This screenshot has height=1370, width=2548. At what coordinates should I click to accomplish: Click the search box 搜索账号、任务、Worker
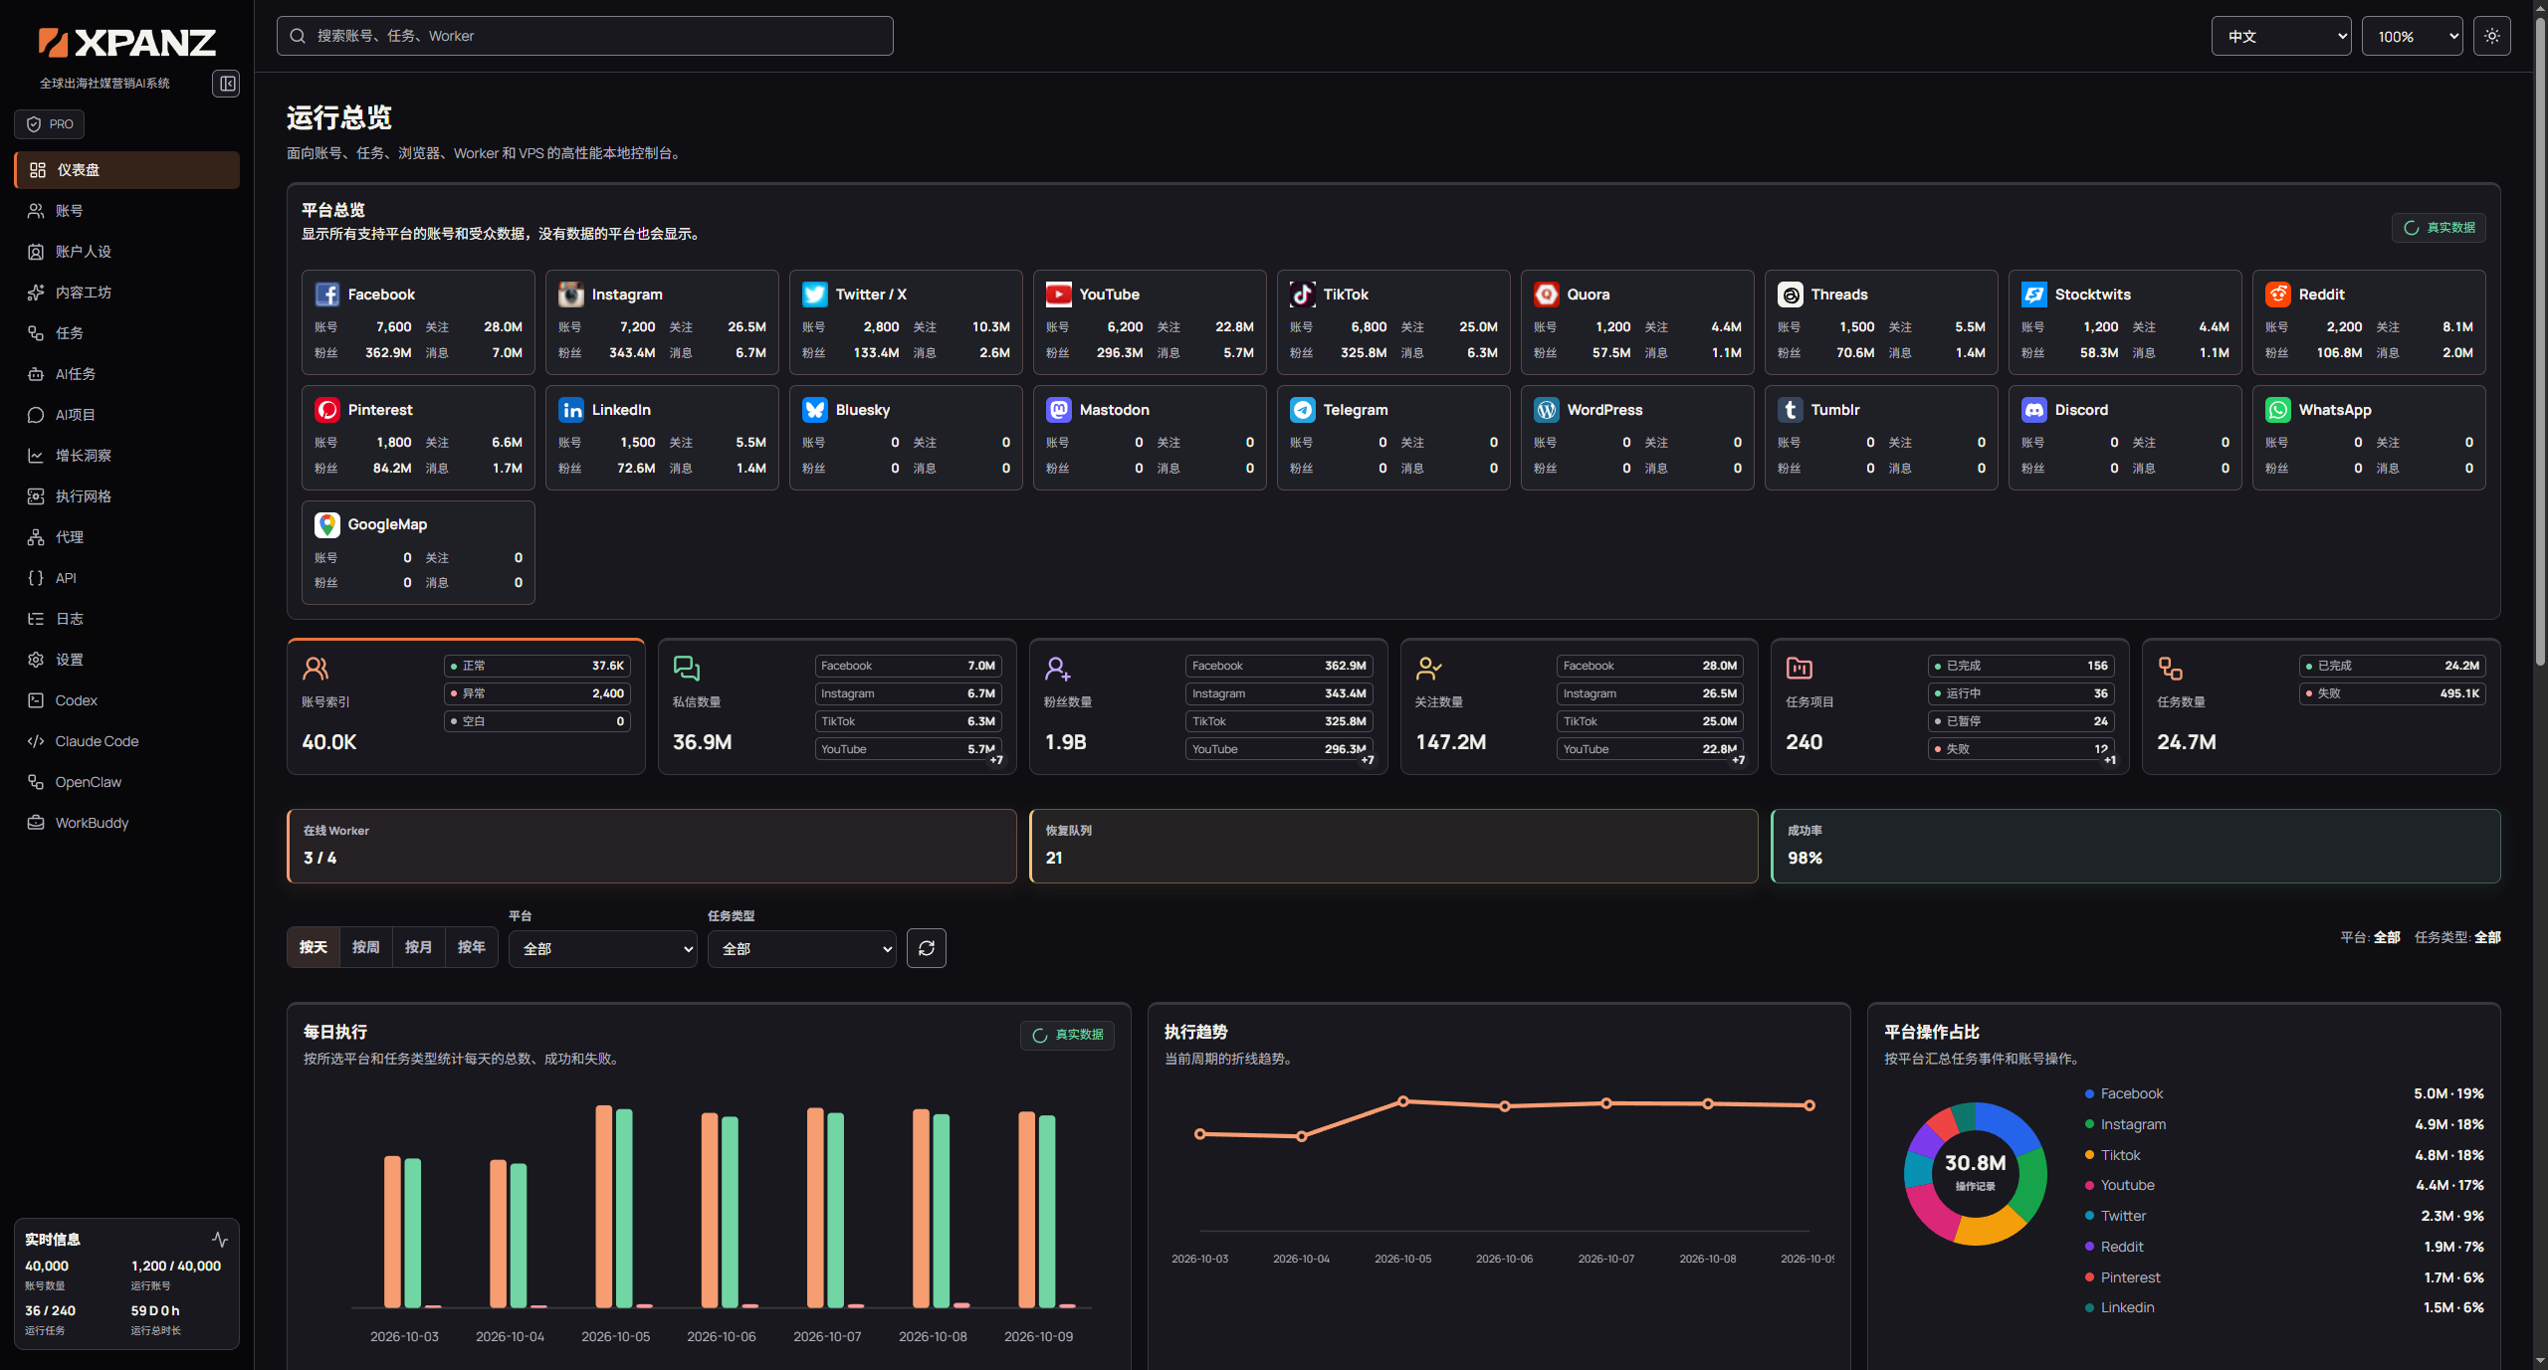pos(585,36)
